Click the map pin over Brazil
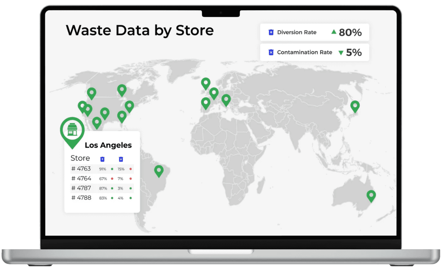The width and height of the screenshot is (442, 271). tap(159, 171)
